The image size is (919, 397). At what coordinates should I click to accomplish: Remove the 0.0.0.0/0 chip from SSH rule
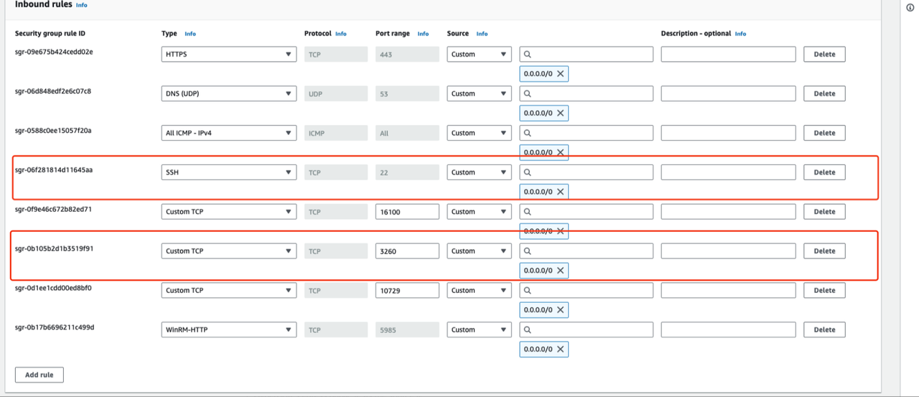click(561, 192)
